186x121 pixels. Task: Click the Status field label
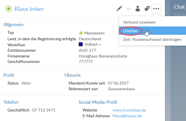point(13,83)
